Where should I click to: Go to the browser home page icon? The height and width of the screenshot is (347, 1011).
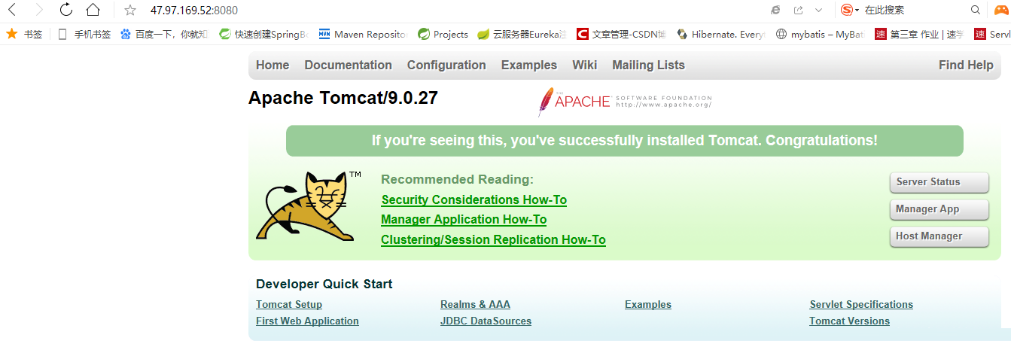pos(92,10)
